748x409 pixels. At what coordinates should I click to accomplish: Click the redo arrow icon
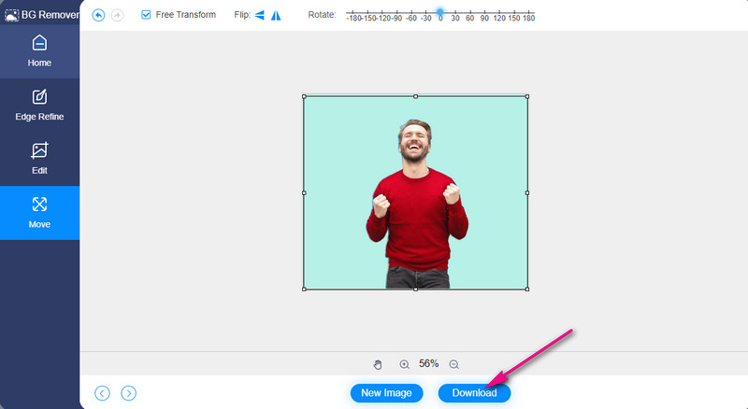click(x=117, y=15)
